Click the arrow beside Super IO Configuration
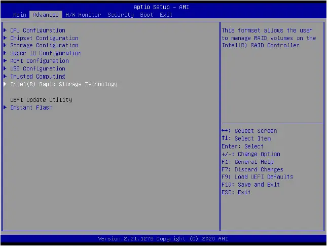This screenshot has width=329, height=248. 5,53
